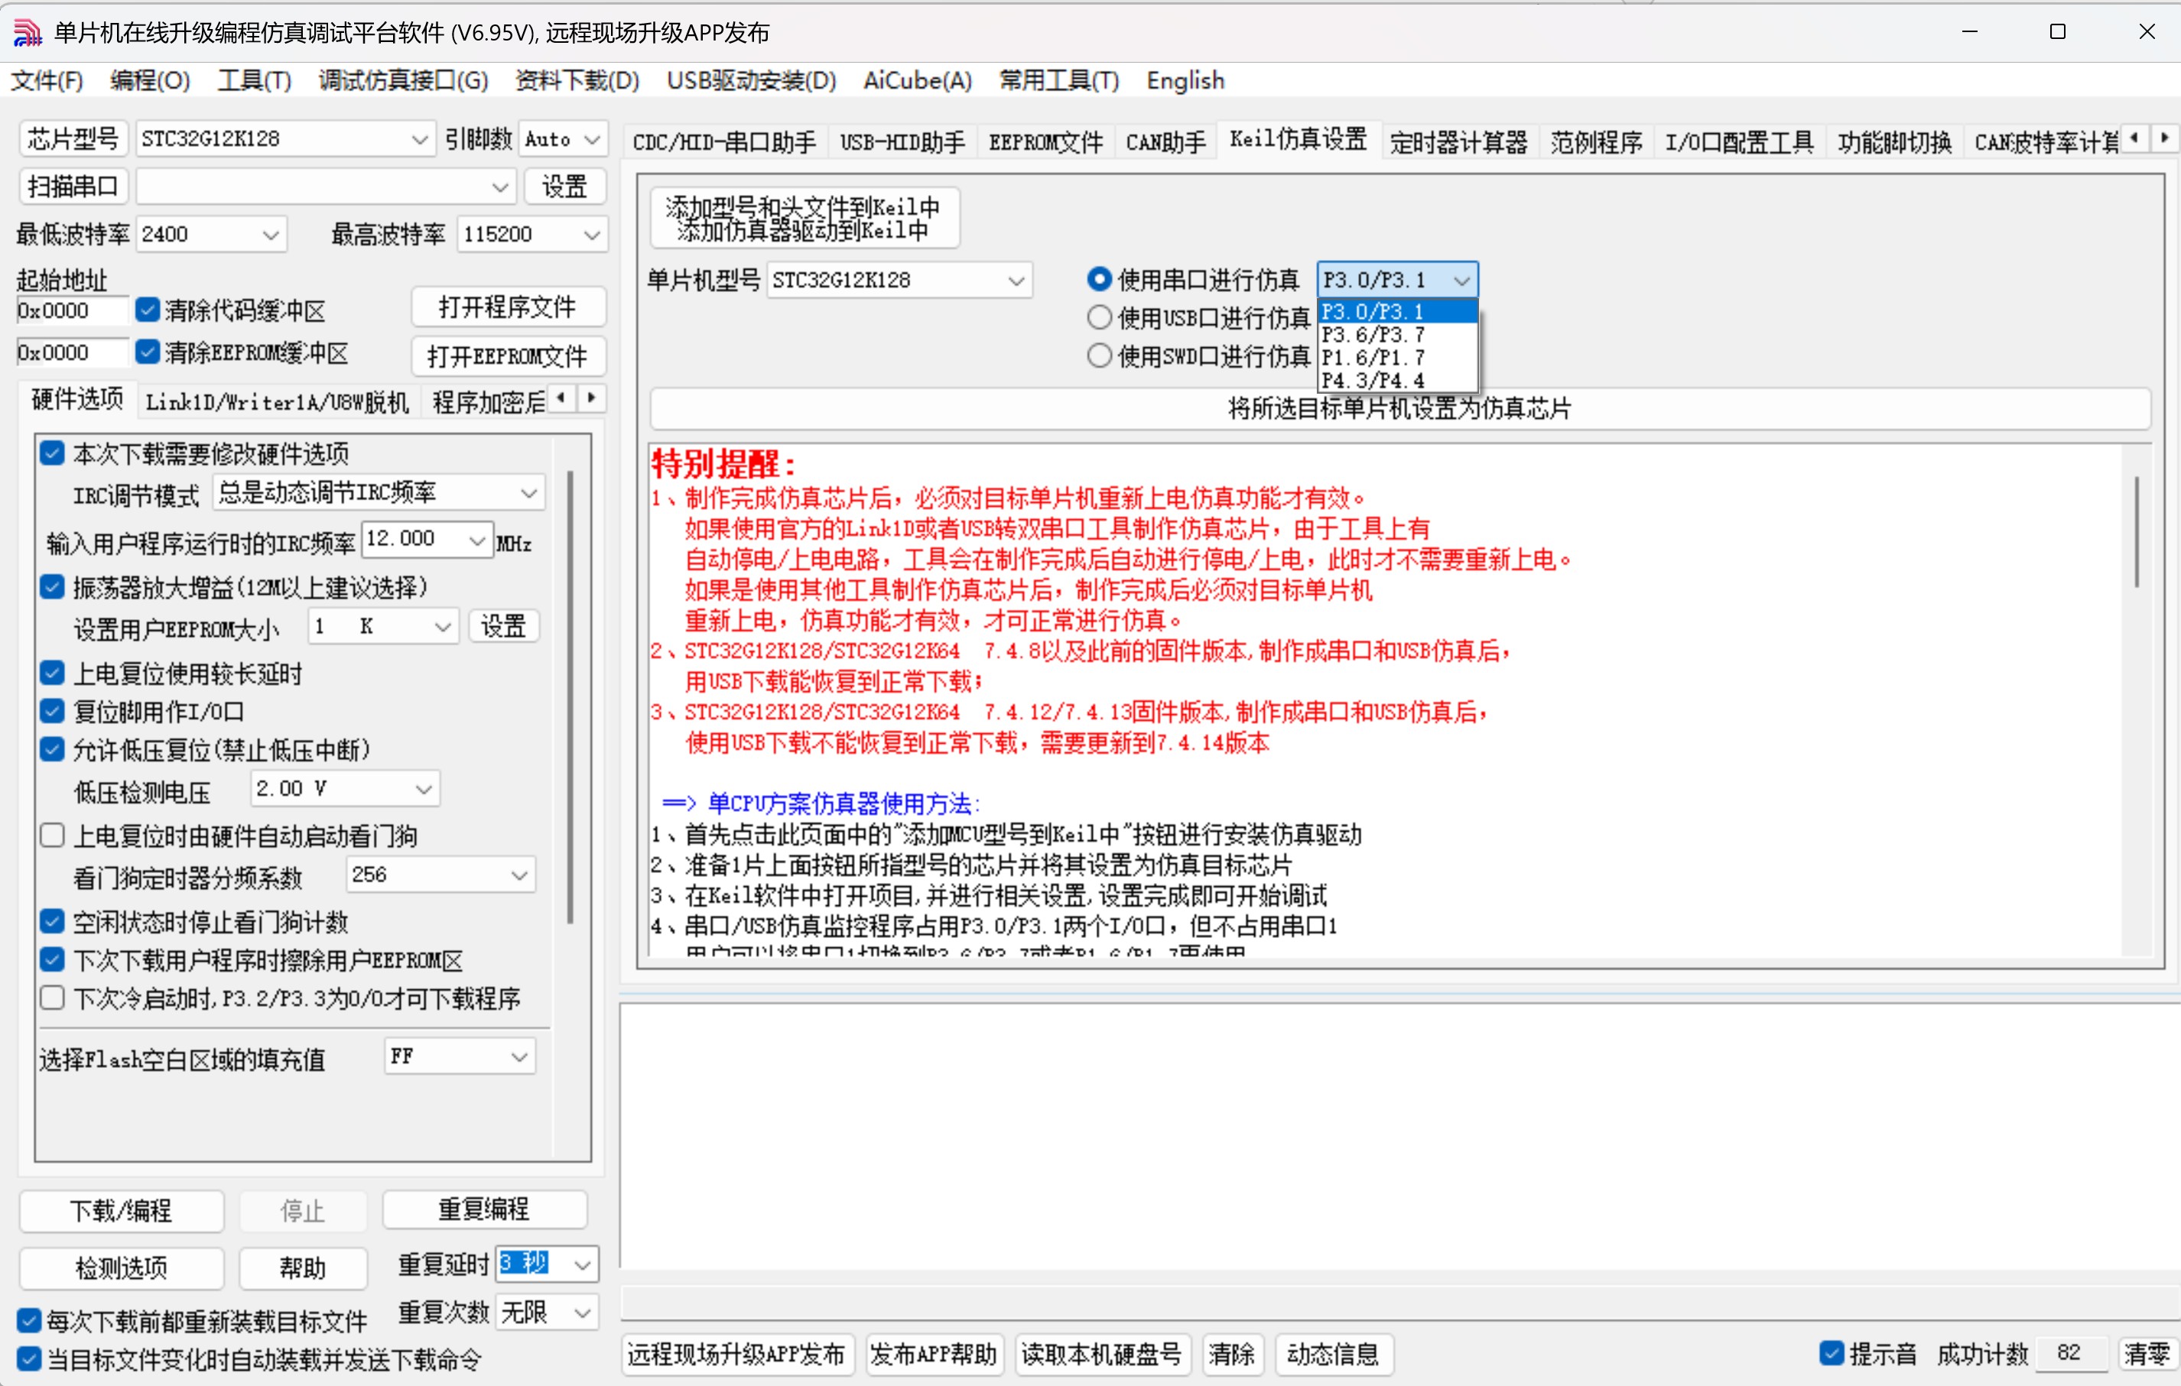Viewport: 2181px width, 1386px height.
Task: Toggle 清除EEPROM缓冲区 checkbox
Action: coord(148,352)
